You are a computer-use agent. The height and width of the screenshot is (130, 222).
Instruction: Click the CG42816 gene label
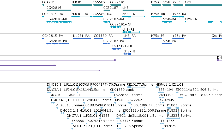54,8
